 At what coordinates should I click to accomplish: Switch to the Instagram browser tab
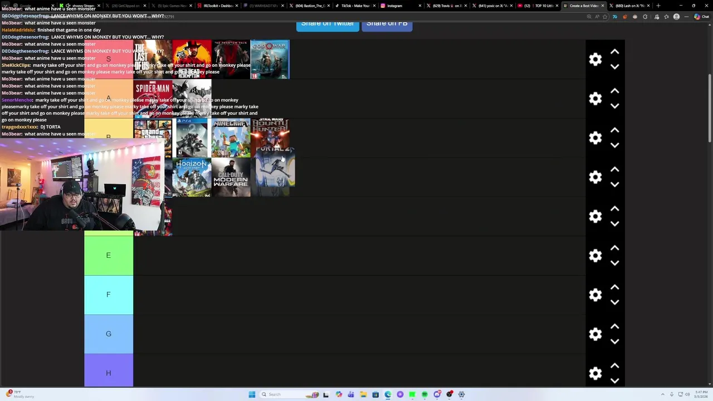coord(400,6)
